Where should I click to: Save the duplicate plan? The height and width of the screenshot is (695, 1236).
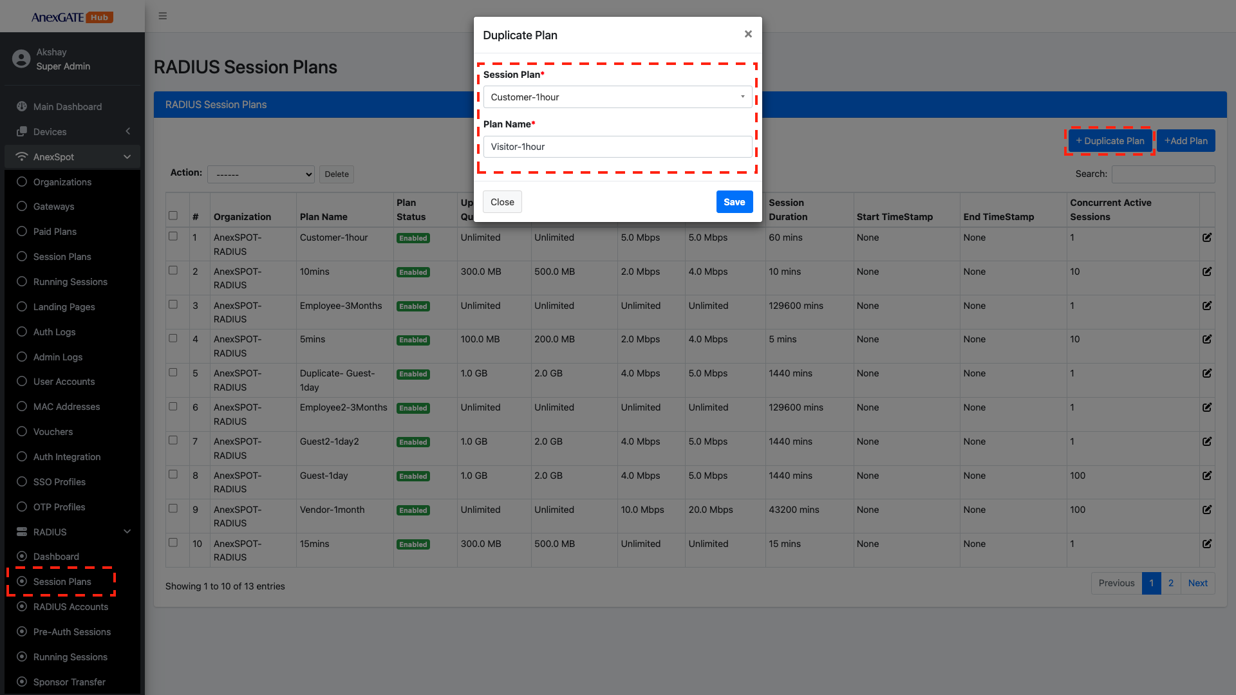tap(734, 202)
